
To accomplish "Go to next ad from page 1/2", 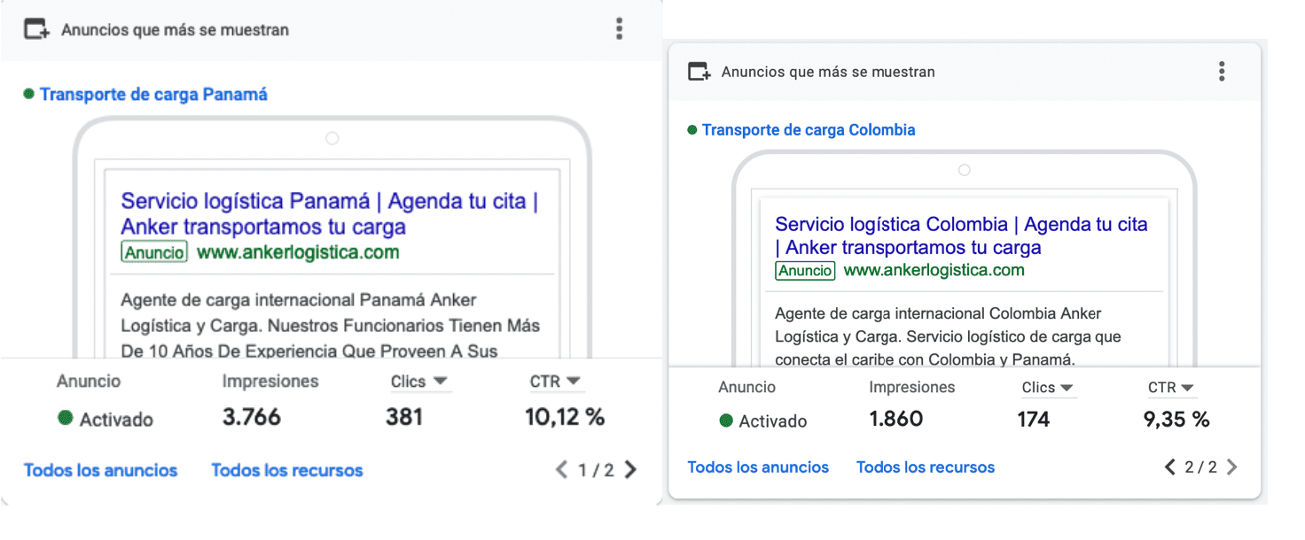I will click(630, 470).
